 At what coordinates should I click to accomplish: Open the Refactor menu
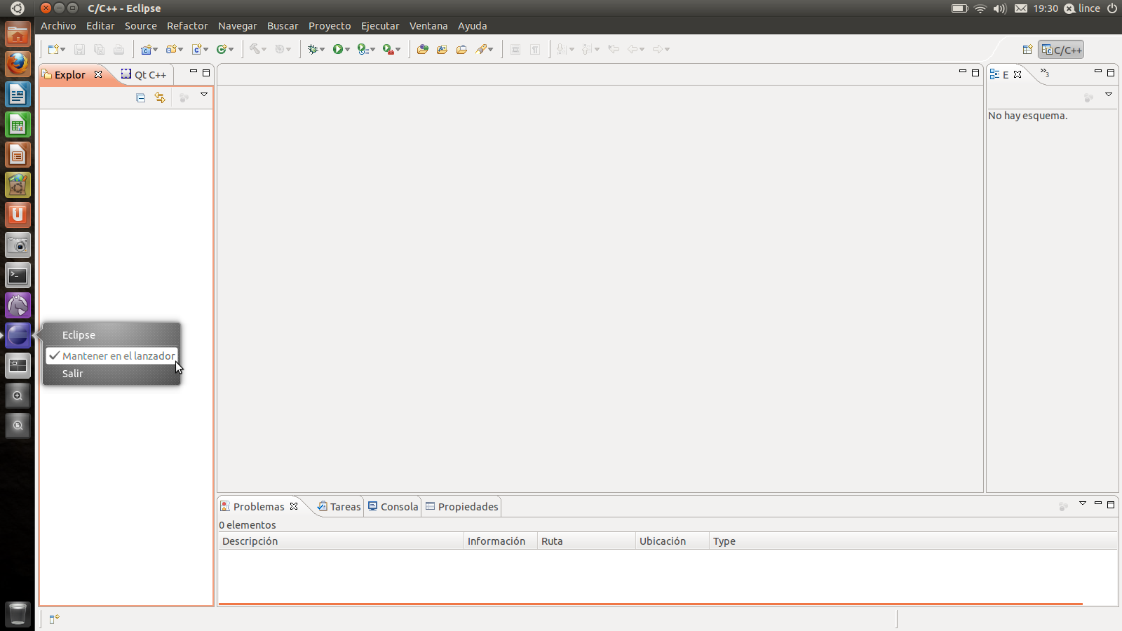click(x=187, y=26)
